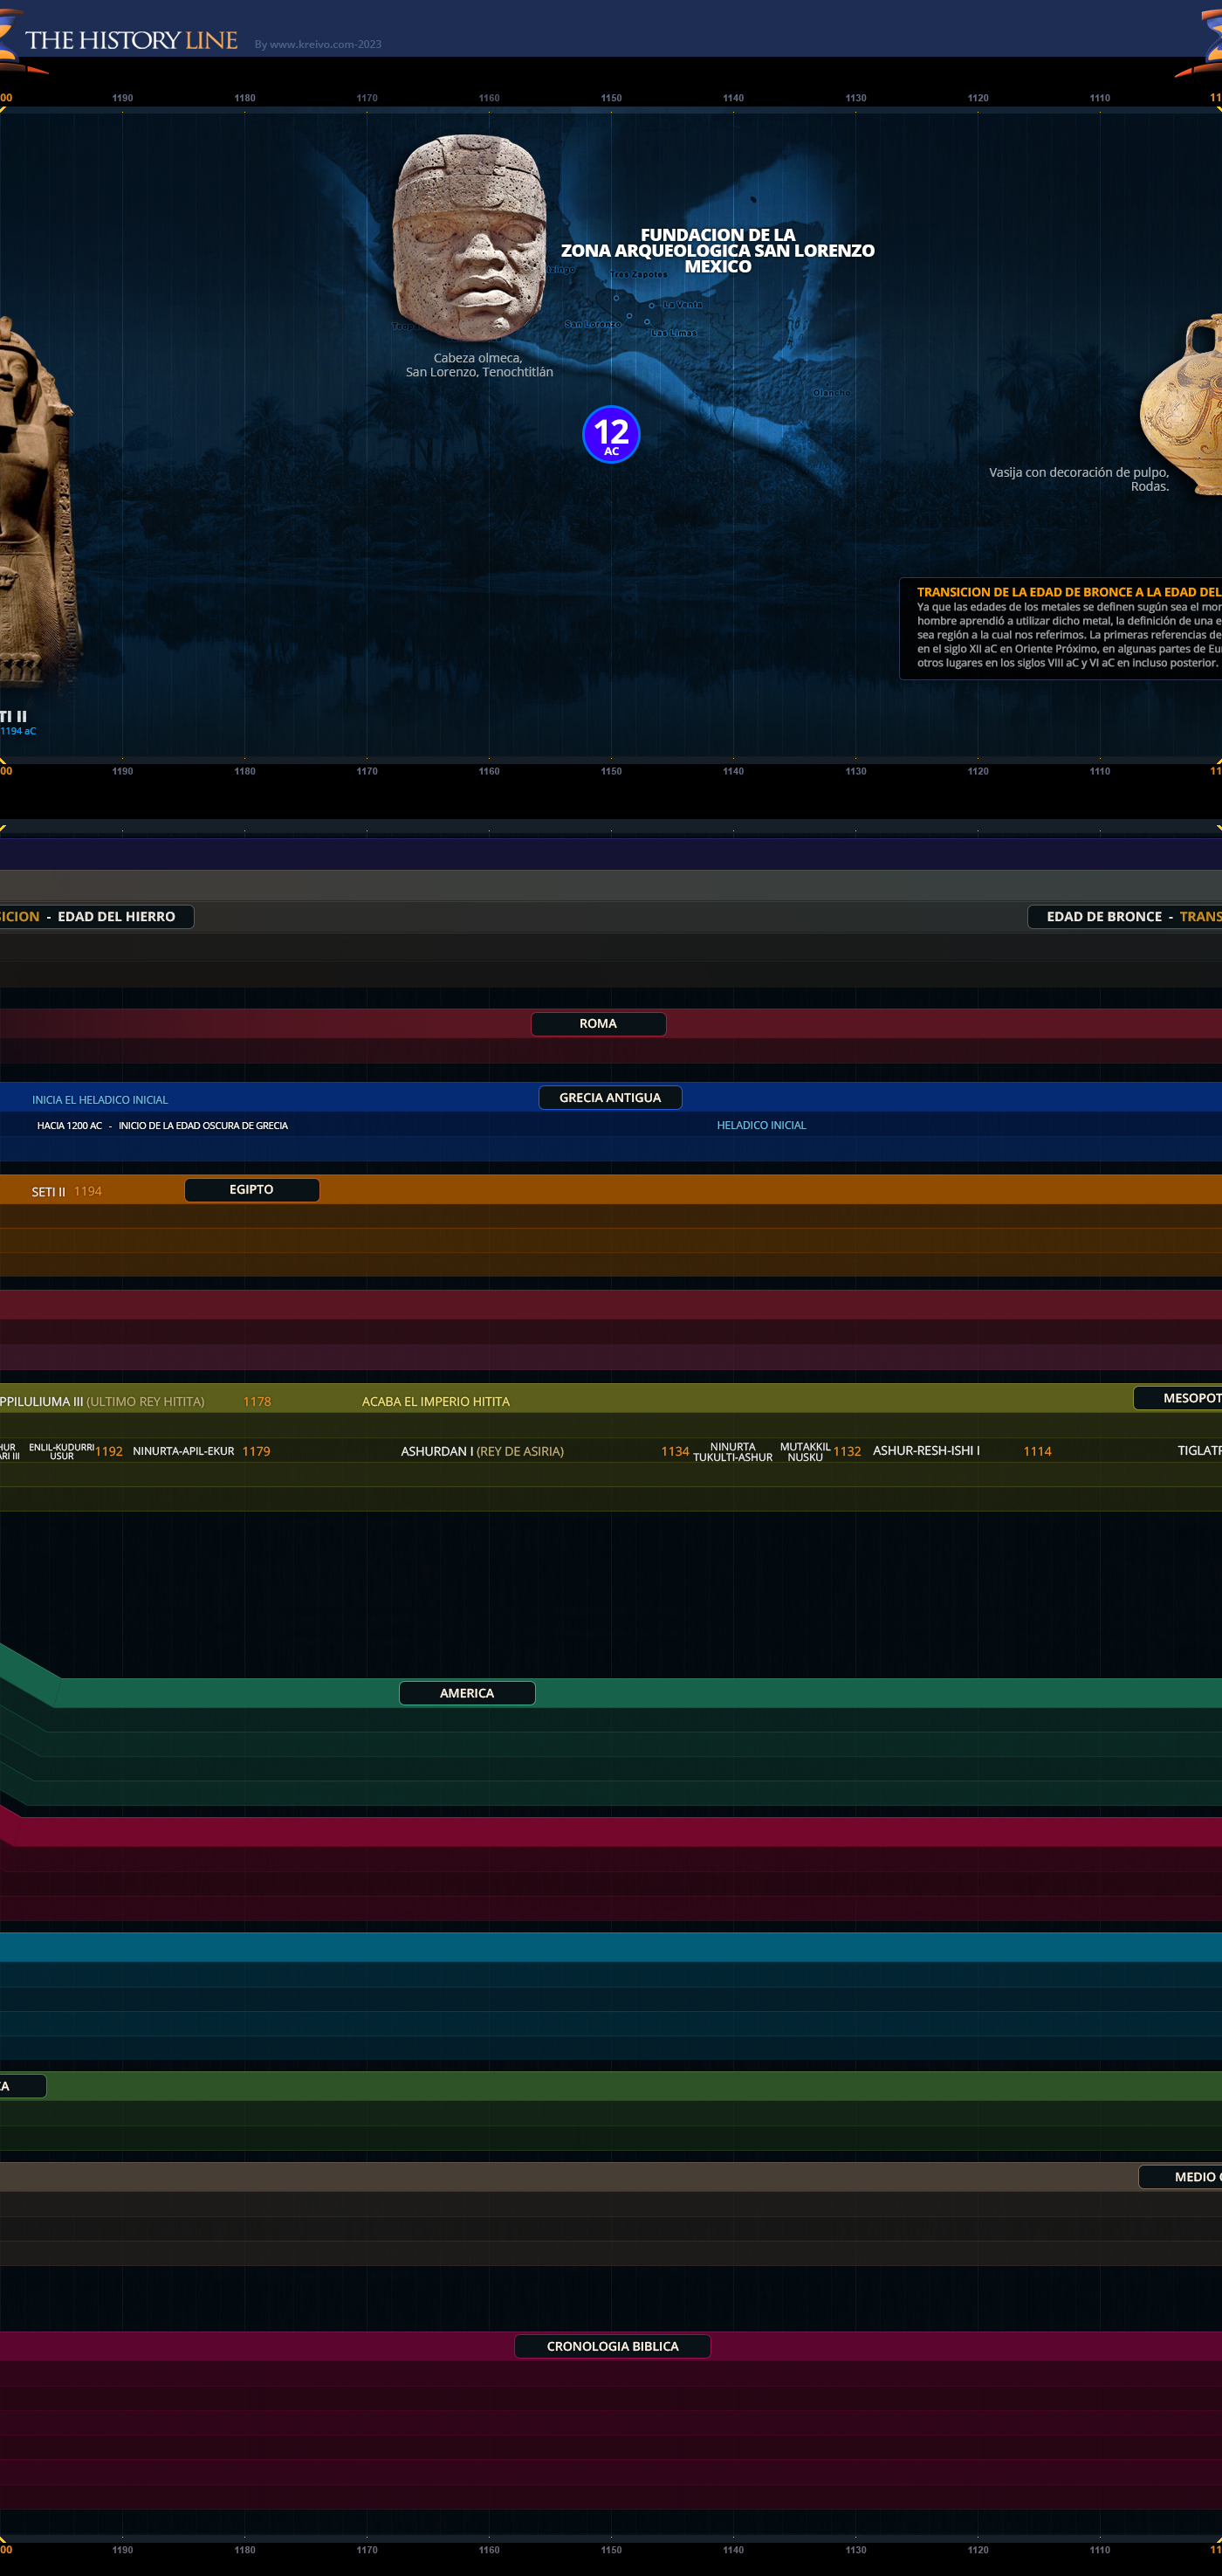This screenshot has width=1222, height=2576.
Task: Click 'ASHURDAN I (REY DE ASIRIA)' entry
Action: [x=482, y=1451]
